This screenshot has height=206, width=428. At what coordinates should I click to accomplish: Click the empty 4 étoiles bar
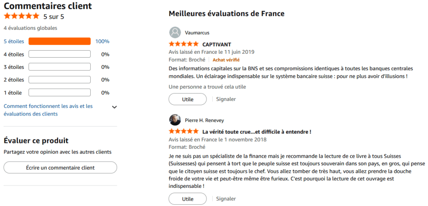(x=60, y=54)
